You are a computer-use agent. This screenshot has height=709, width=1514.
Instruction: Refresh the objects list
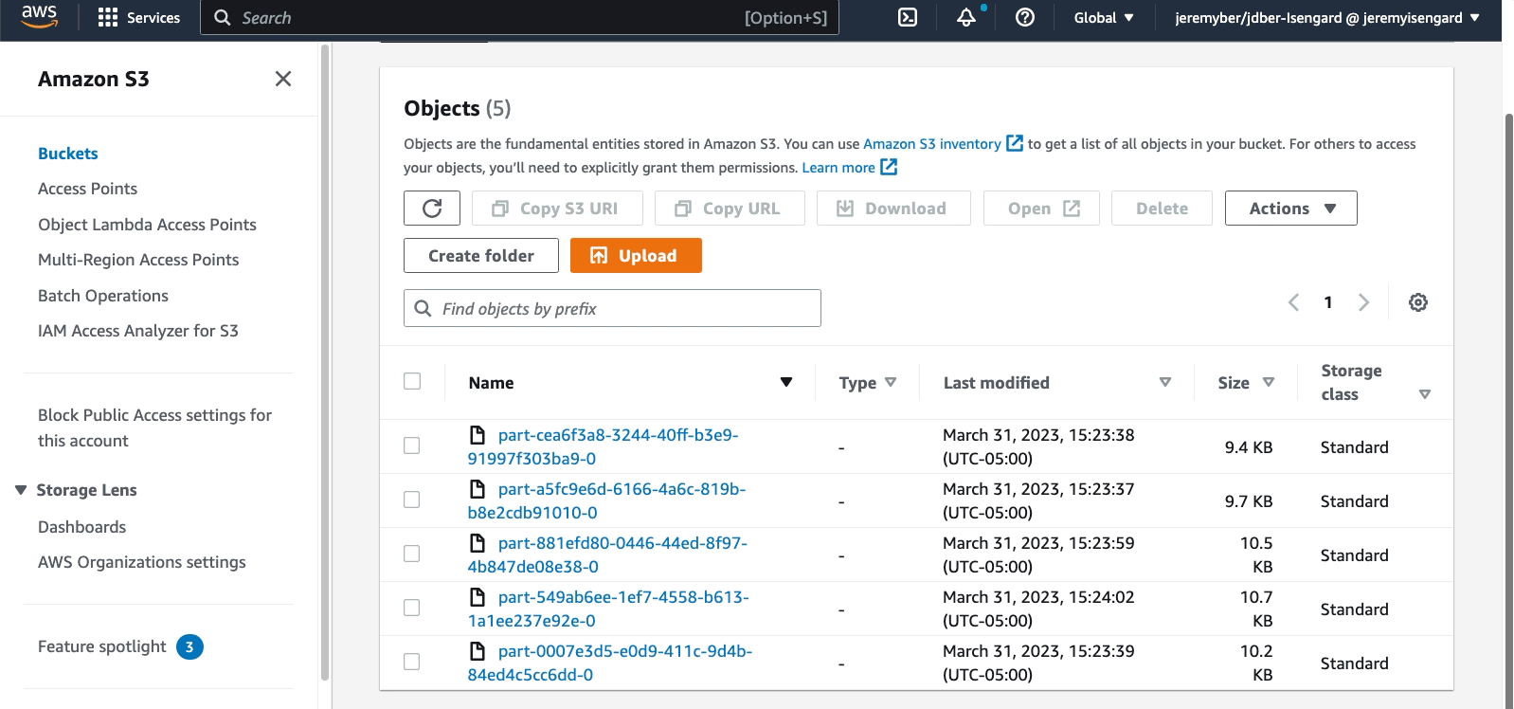432,209
